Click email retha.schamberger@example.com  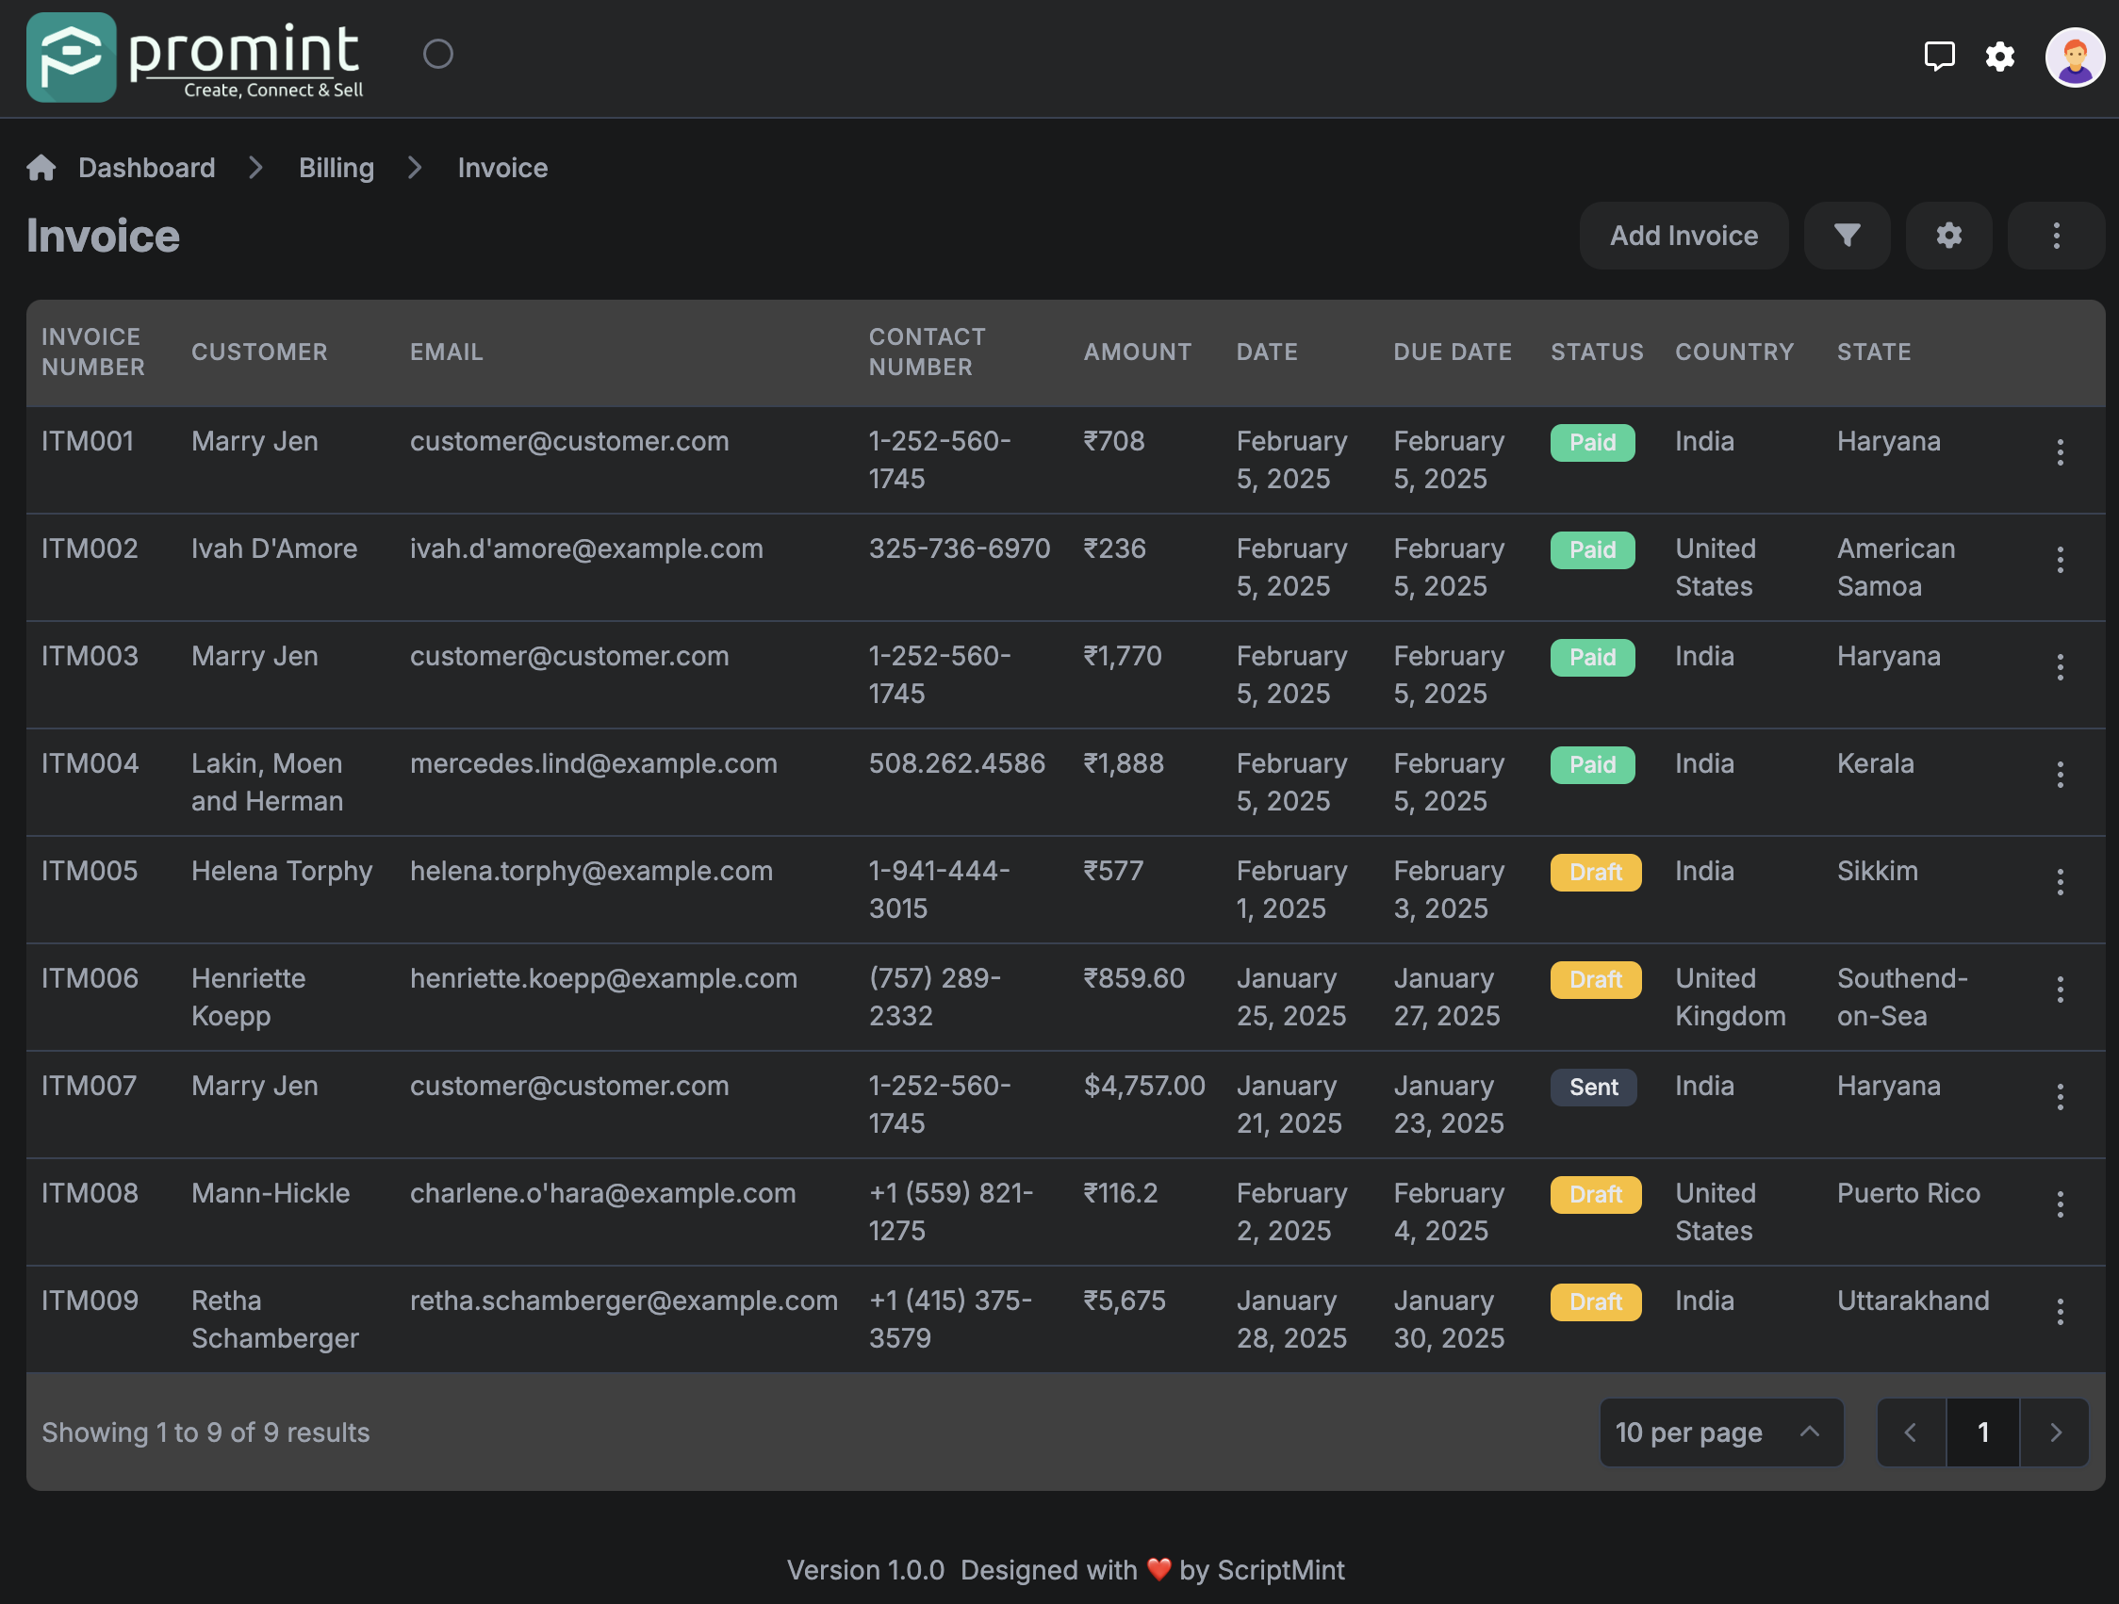[624, 1301]
